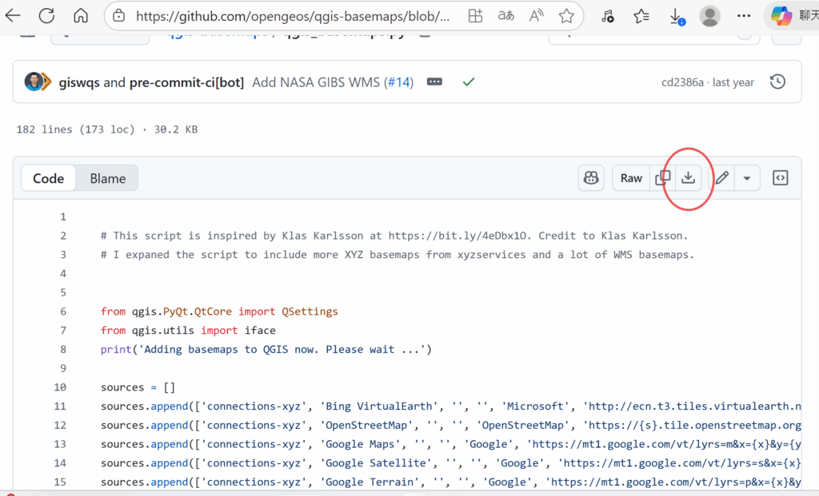Expand commit message ellipsis
The image size is (819, 496).
pos(434,81)
